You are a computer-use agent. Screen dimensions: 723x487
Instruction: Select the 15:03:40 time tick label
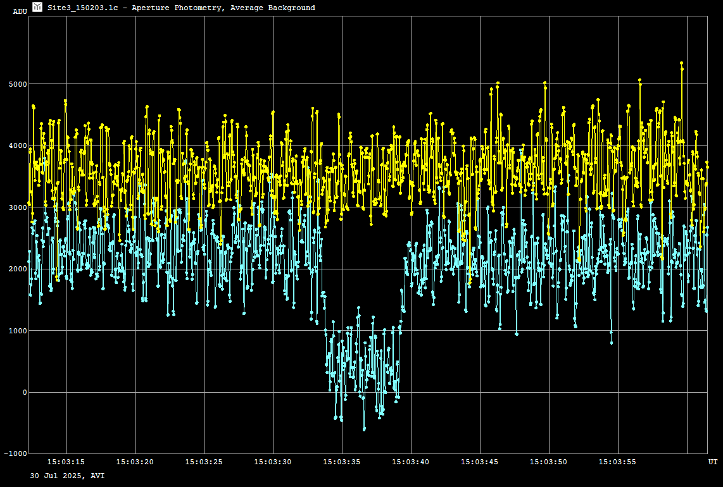pos(411,462)
